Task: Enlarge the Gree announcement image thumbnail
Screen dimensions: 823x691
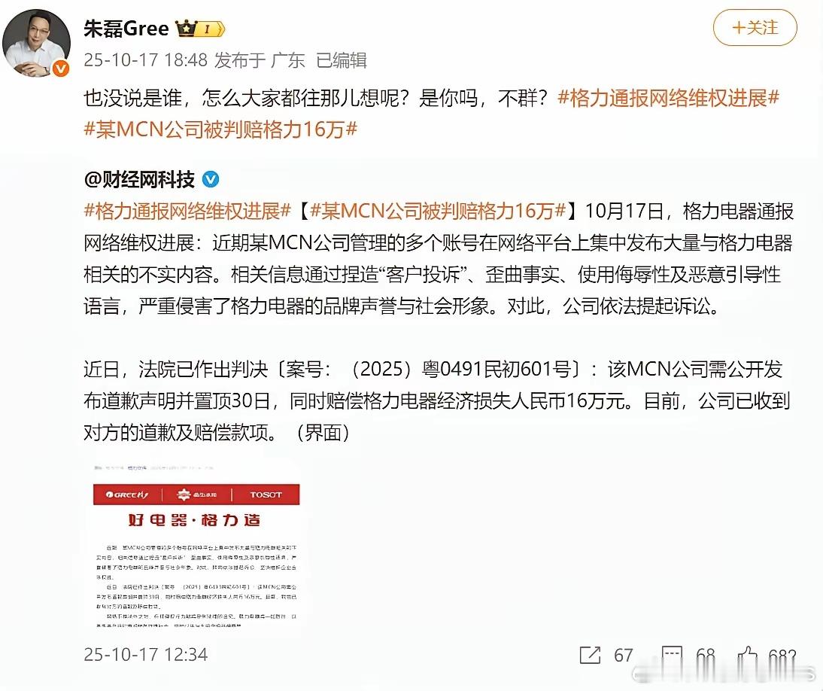Action: point(196,545)
